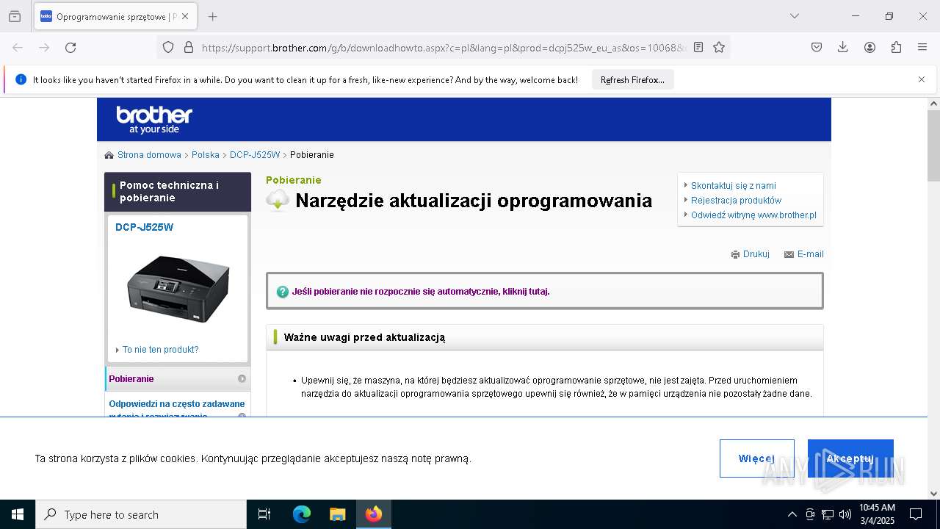The width and height of the screenshot is (940, 529).
Task: Select Pobieranie in the sidebar menu
Action: click(x=178, y=379)
